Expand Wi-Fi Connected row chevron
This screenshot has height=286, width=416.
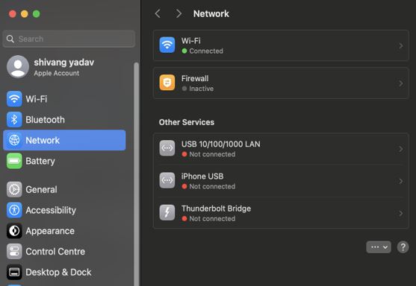401,45
